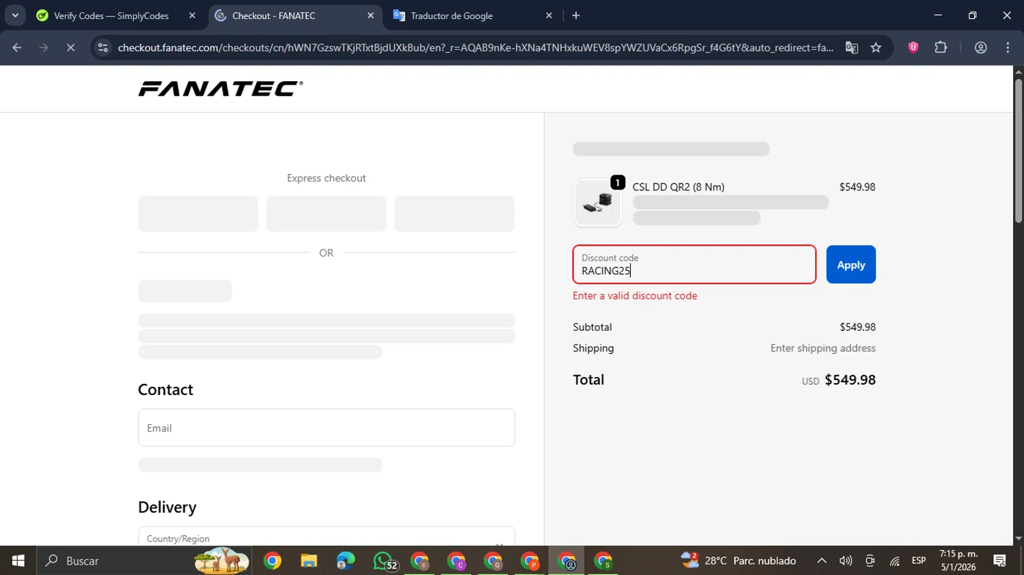Viewport: 1024px width, 575px height.
Task: Bookmark this page with the star
Action: click(x=876, y=48)
